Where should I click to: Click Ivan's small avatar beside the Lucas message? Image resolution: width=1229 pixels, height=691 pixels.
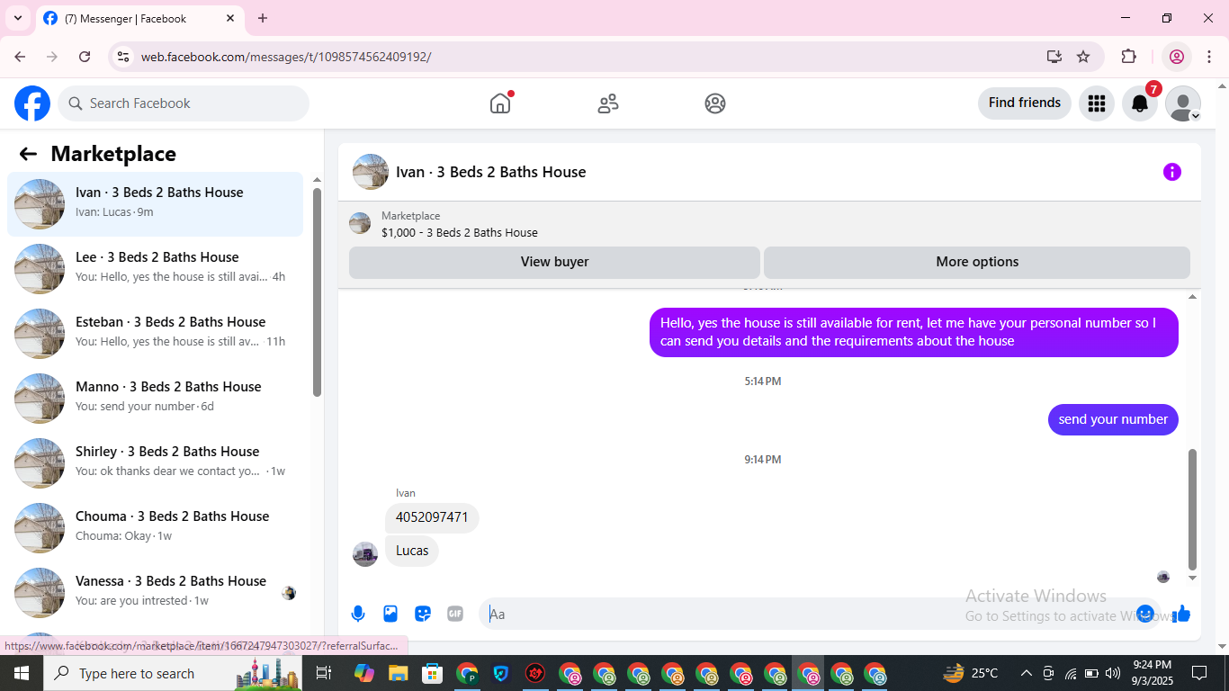coord(365,554)
